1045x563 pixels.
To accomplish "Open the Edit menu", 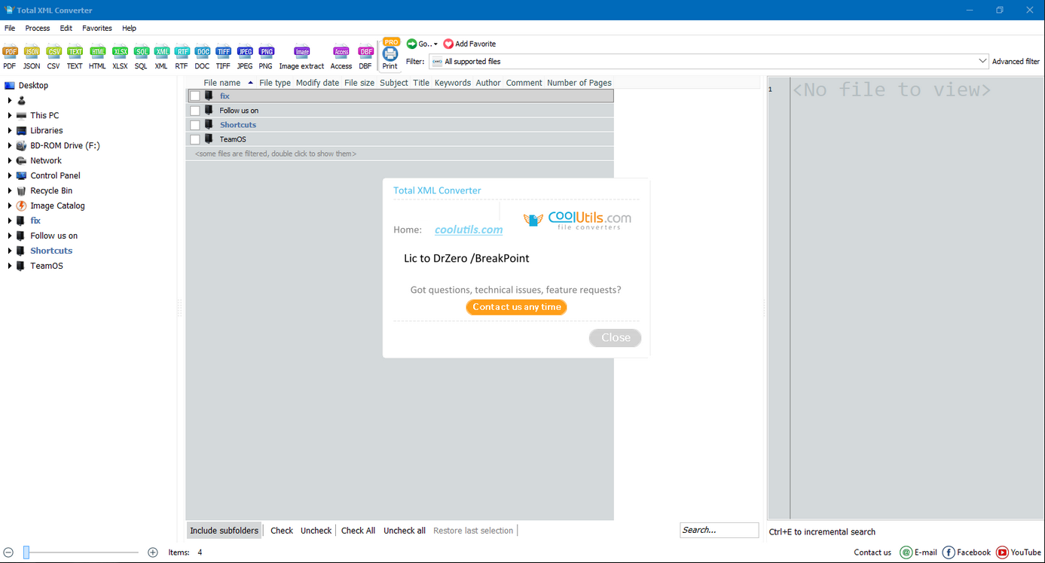I will (66, 28).
